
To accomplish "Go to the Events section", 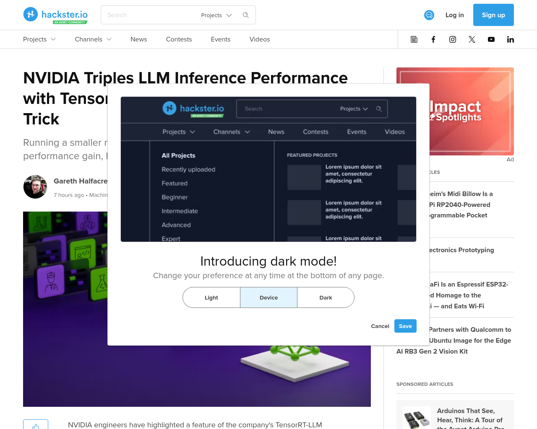I will [x=221, y=39].
